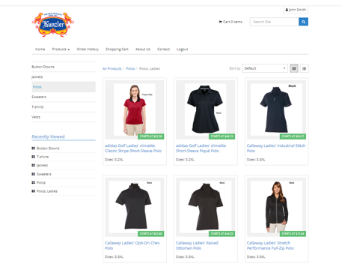Click the blue search magnifier button
The image size is (342, 270).
tap(303, 22)
